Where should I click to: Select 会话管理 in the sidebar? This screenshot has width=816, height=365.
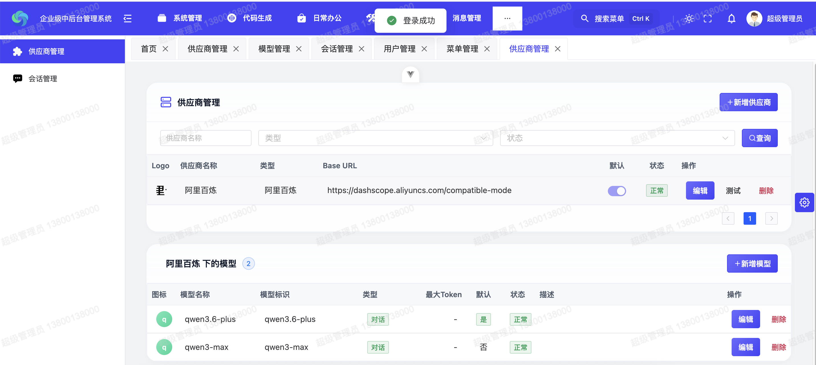(62, 79)
